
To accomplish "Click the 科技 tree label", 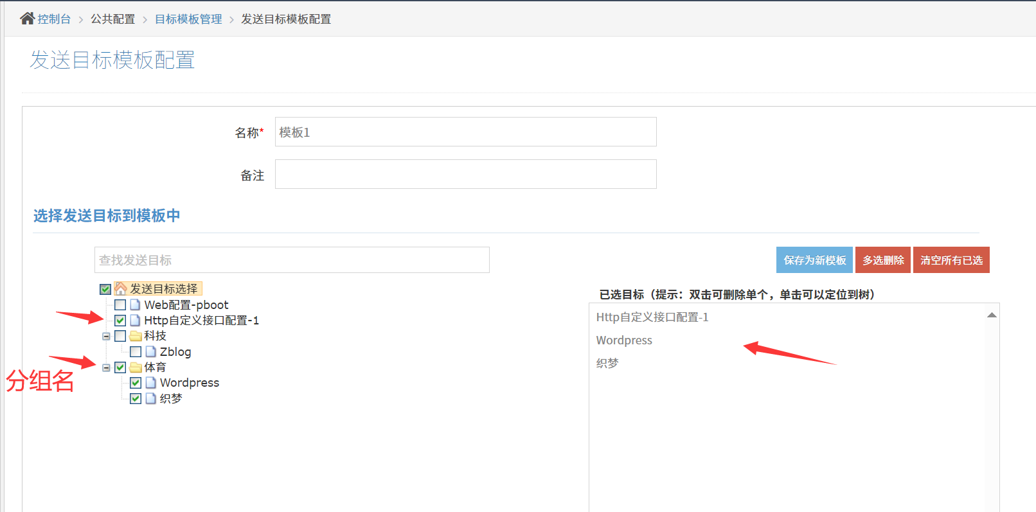I will coord(155,335).
